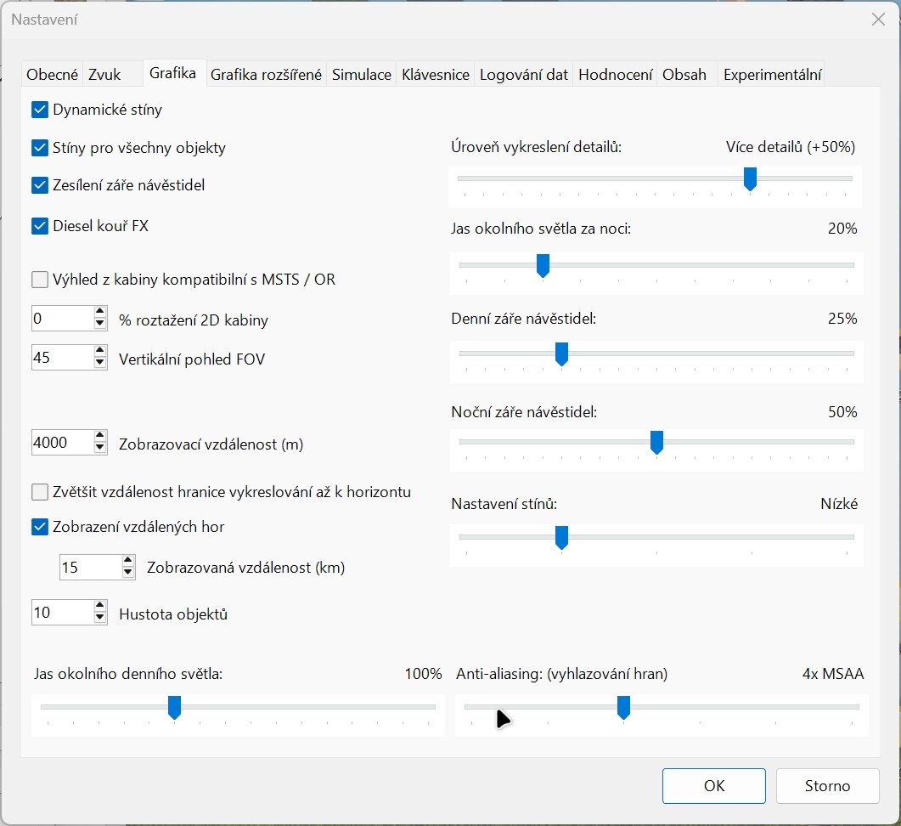901x826 pixels.
Task: Open the Hodnocení tab
Action: pos(615,74)
